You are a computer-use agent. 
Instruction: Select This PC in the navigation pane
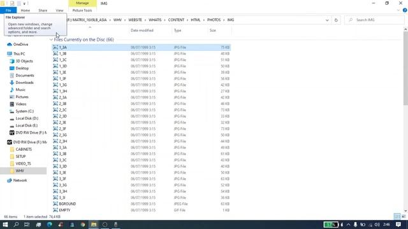coord(16,53)
